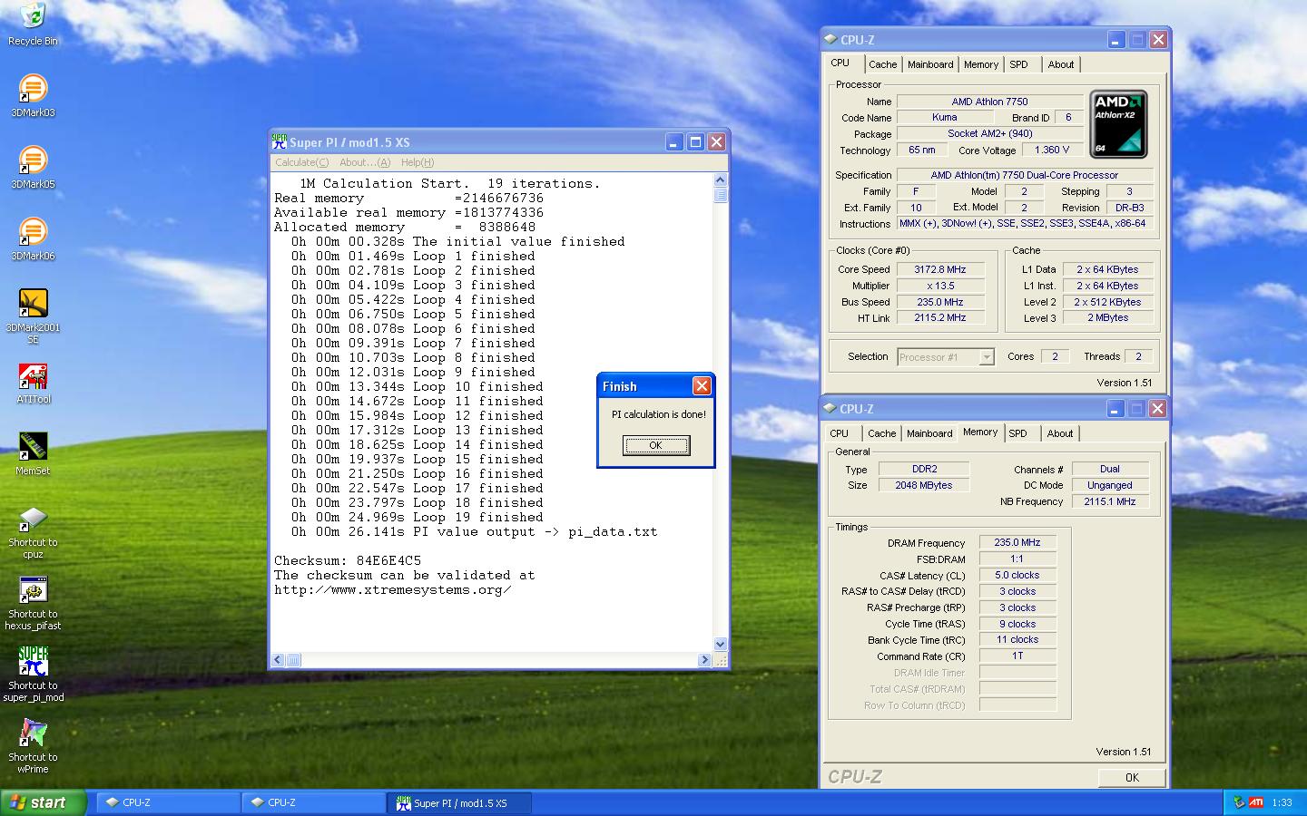This screenshot has width=1307, height=816.
Task: Open the About menu in Super PI
Action: click(365, 162)
